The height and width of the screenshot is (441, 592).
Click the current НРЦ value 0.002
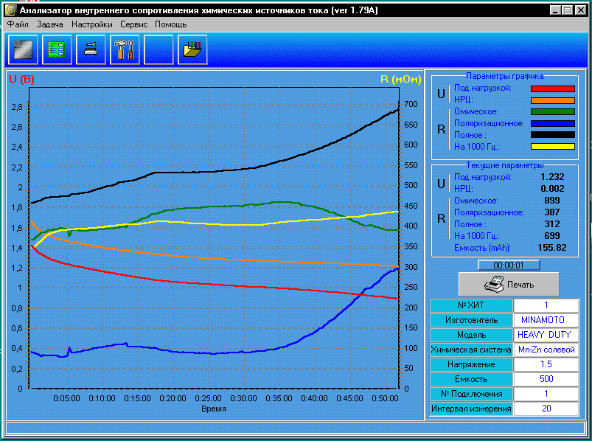coord(552,189)
